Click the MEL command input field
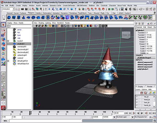 click(x=46, y=121)
